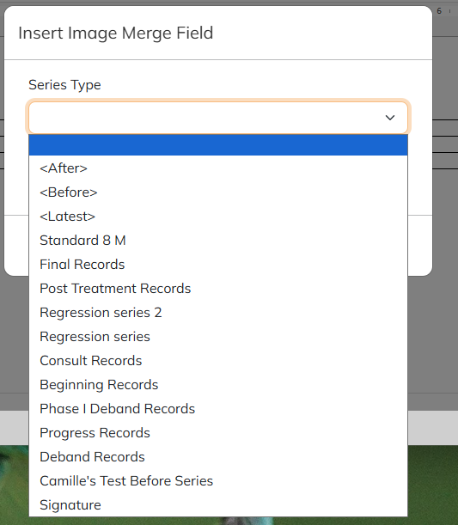458x525 pixels.
Task: Click inside the Series Type combo box
Action: (x=218, y=118)
